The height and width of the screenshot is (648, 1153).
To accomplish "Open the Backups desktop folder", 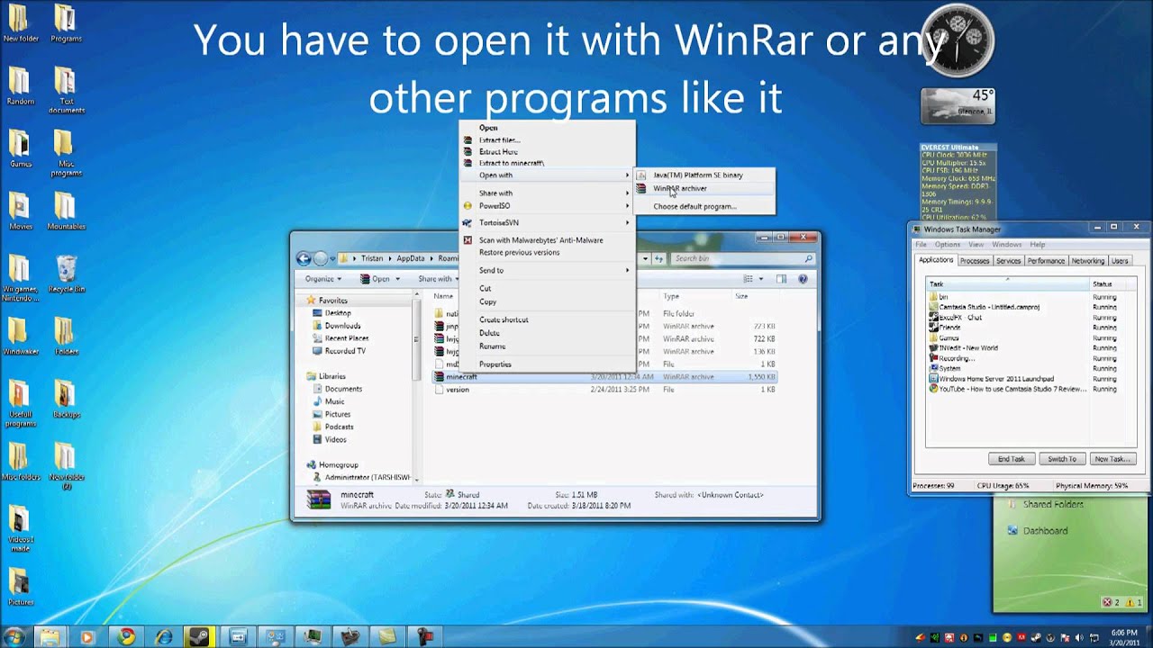I will [x=66, y=400].
